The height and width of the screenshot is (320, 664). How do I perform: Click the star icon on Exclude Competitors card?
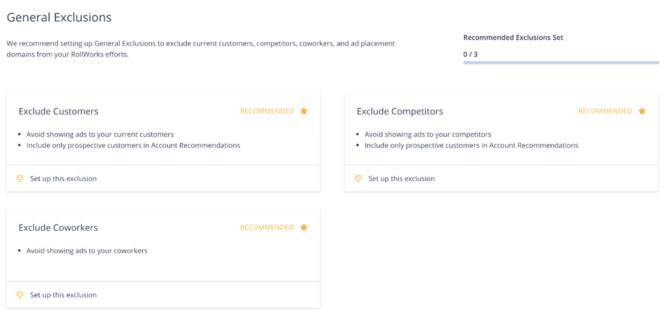(642, 111)
